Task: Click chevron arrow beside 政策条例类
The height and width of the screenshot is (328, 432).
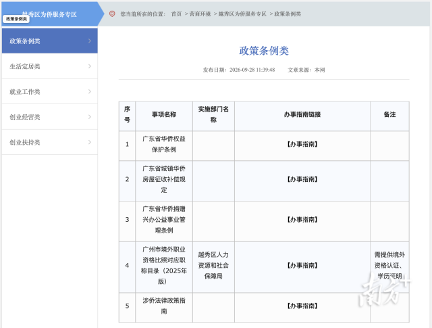Action: [90, 41]
